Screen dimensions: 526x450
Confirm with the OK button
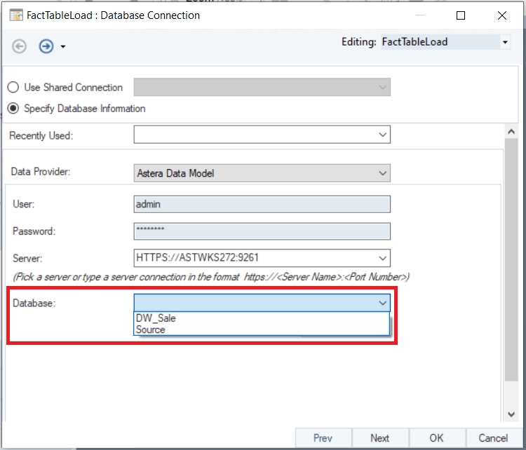[x=436, y=438]
